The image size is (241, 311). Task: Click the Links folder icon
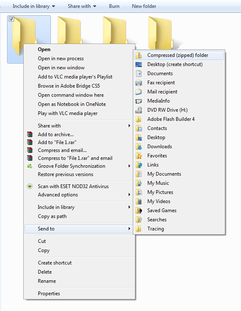(x=139, y=165)
